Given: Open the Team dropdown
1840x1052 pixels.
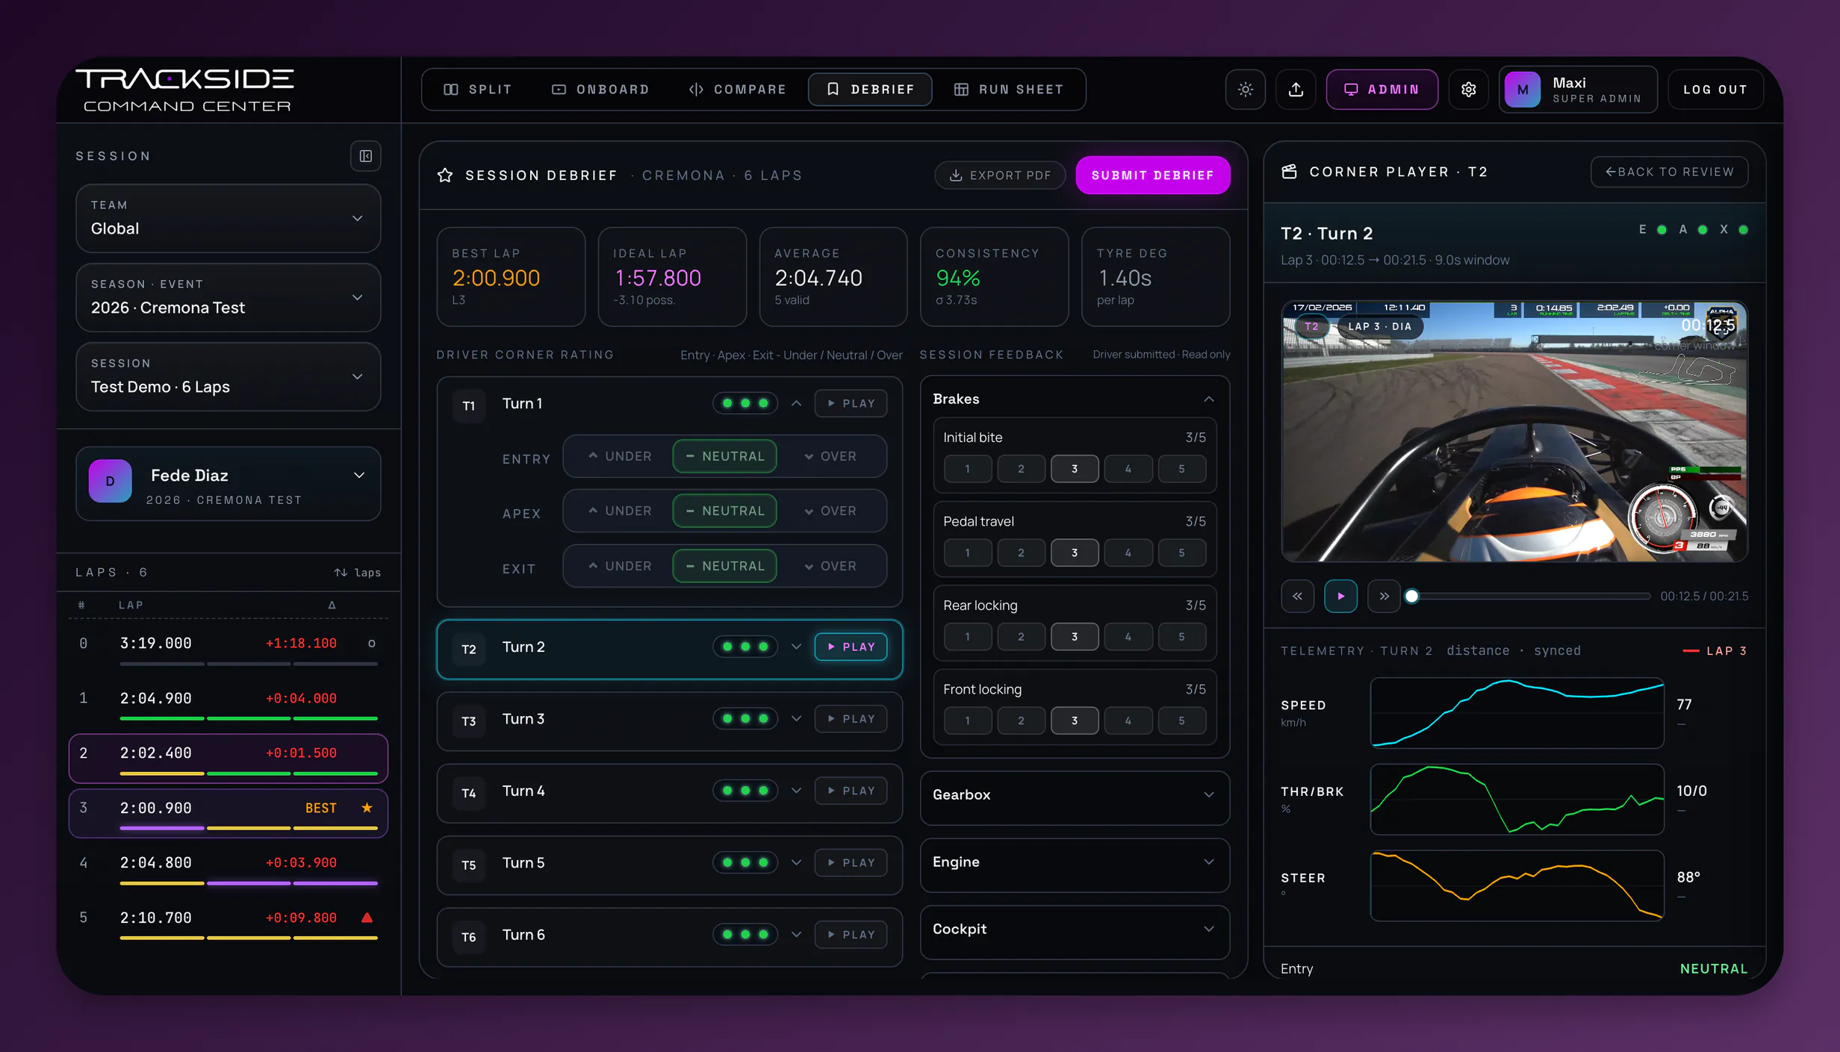Looking at the screenshot, I should coord(228,218).
